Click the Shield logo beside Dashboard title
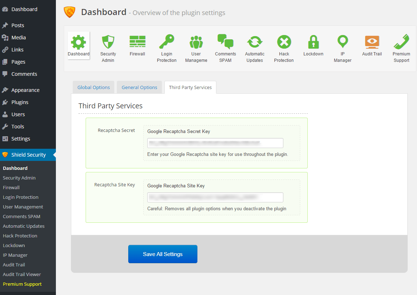Viewport: 417px width, 295px height. click(x=69, y=12)
